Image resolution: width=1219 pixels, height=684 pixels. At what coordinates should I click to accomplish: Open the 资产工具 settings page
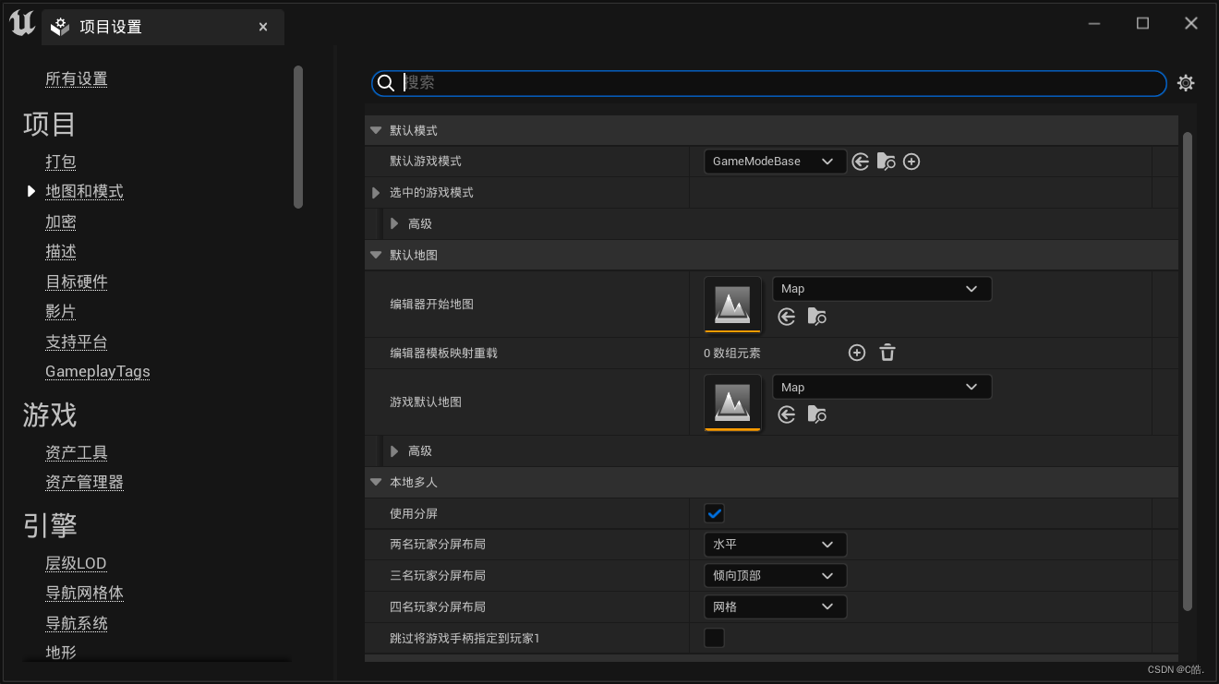tap(77, 452)
